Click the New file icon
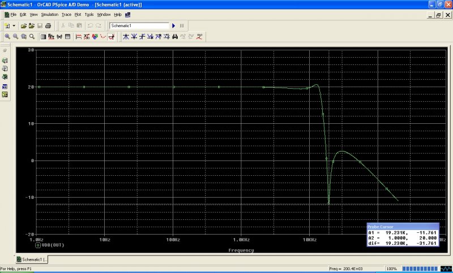Image resolution: width=453 pixels, height=273 pixels. [7, 25]
